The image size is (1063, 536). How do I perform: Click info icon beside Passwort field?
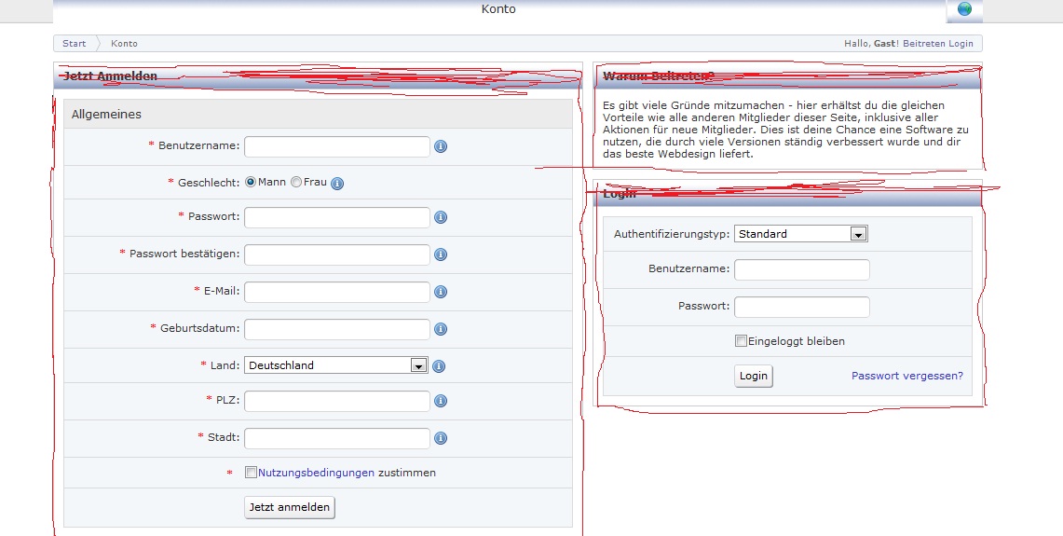point(441,218)
